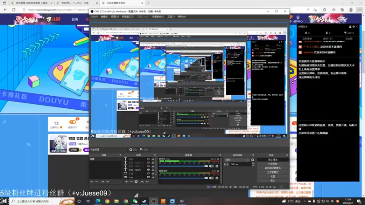365x205 pixels.
Task: Lock the unnumbered 文本 (GDI+) source
Action: tap(153, 169)
